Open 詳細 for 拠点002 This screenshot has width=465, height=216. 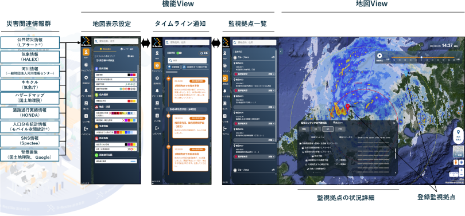[272, 91]
